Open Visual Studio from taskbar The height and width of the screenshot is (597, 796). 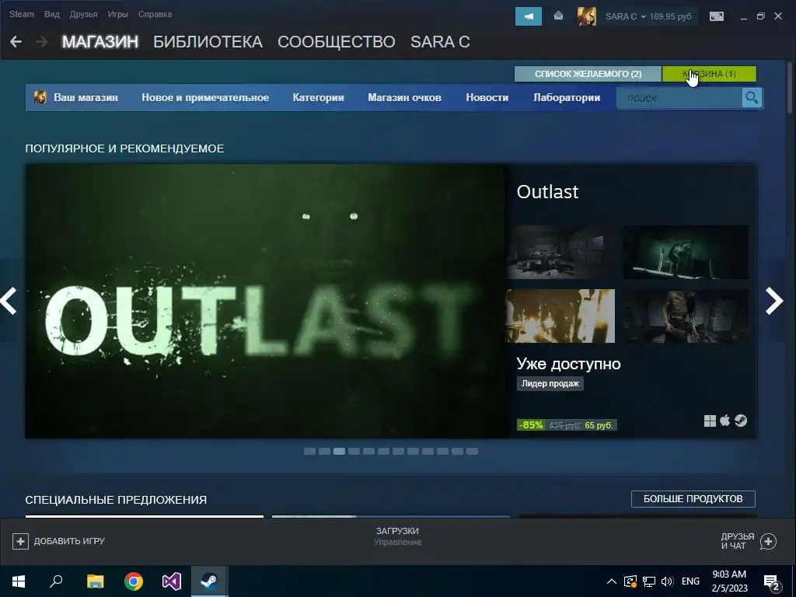[x=172, y=581]
